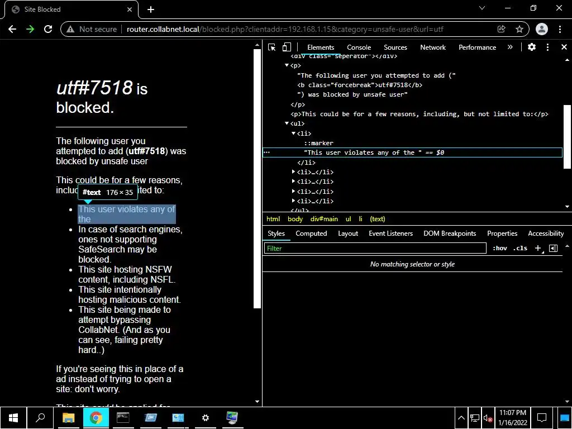The height and width of the screenshot is (429, 572).
Task: Add a new style rule with plus
Action: [538, 249]
